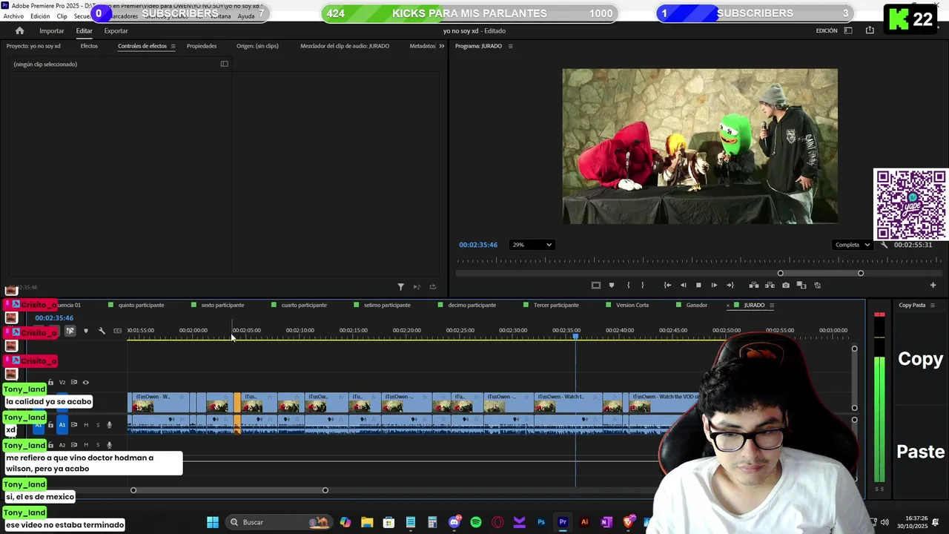
Task: Open the Archivo menu
Action: (x=13, y=16)
